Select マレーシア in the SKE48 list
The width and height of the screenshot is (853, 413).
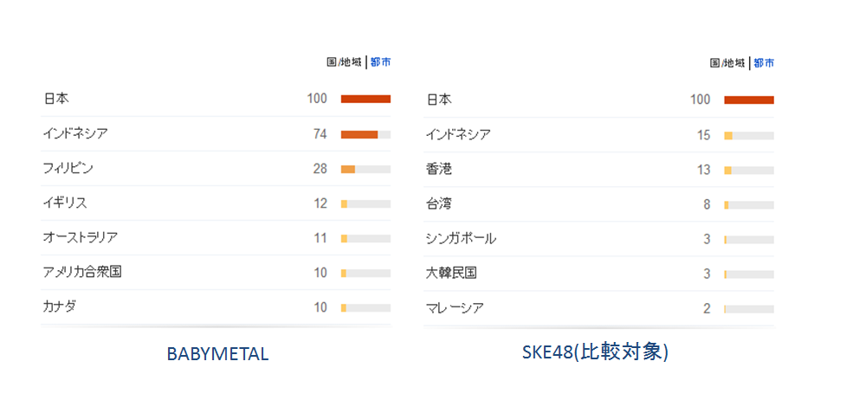point(455,307)
